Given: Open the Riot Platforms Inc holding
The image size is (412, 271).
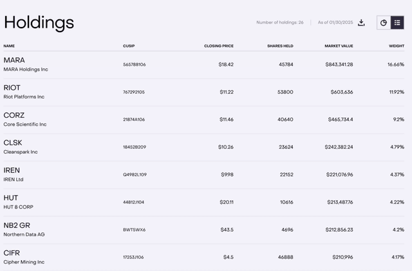Looking at the screenshot, I should [x=24, y=97].
